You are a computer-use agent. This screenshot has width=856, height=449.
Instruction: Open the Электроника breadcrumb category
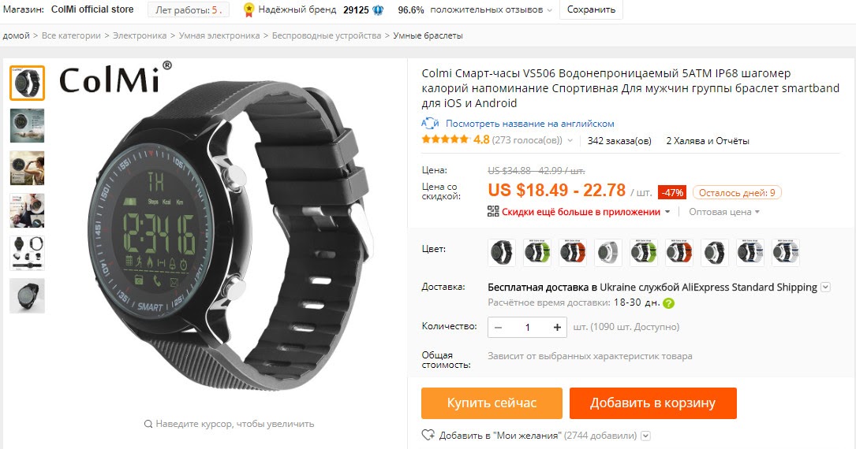140,35
